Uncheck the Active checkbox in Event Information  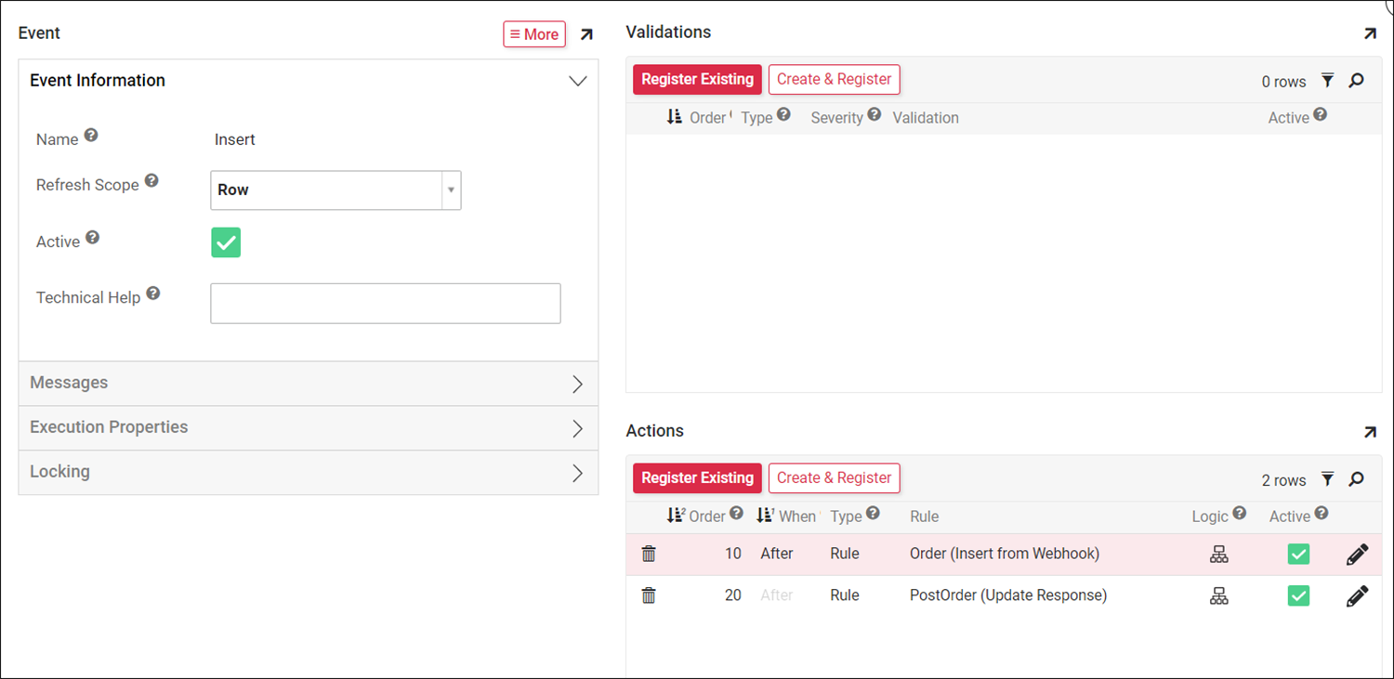tap(226, 241)
